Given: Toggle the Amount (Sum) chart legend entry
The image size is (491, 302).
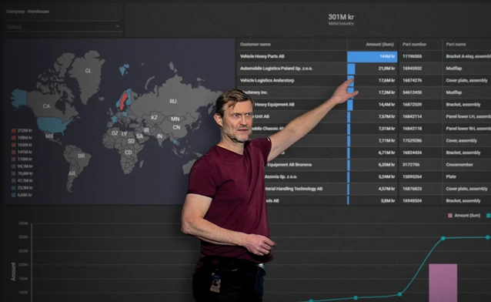Looking at the screenshot, I should (464, 216).
